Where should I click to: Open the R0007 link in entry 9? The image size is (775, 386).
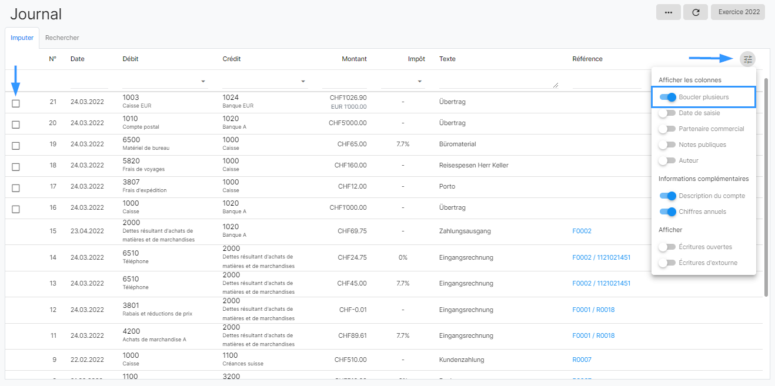(582, 360)
